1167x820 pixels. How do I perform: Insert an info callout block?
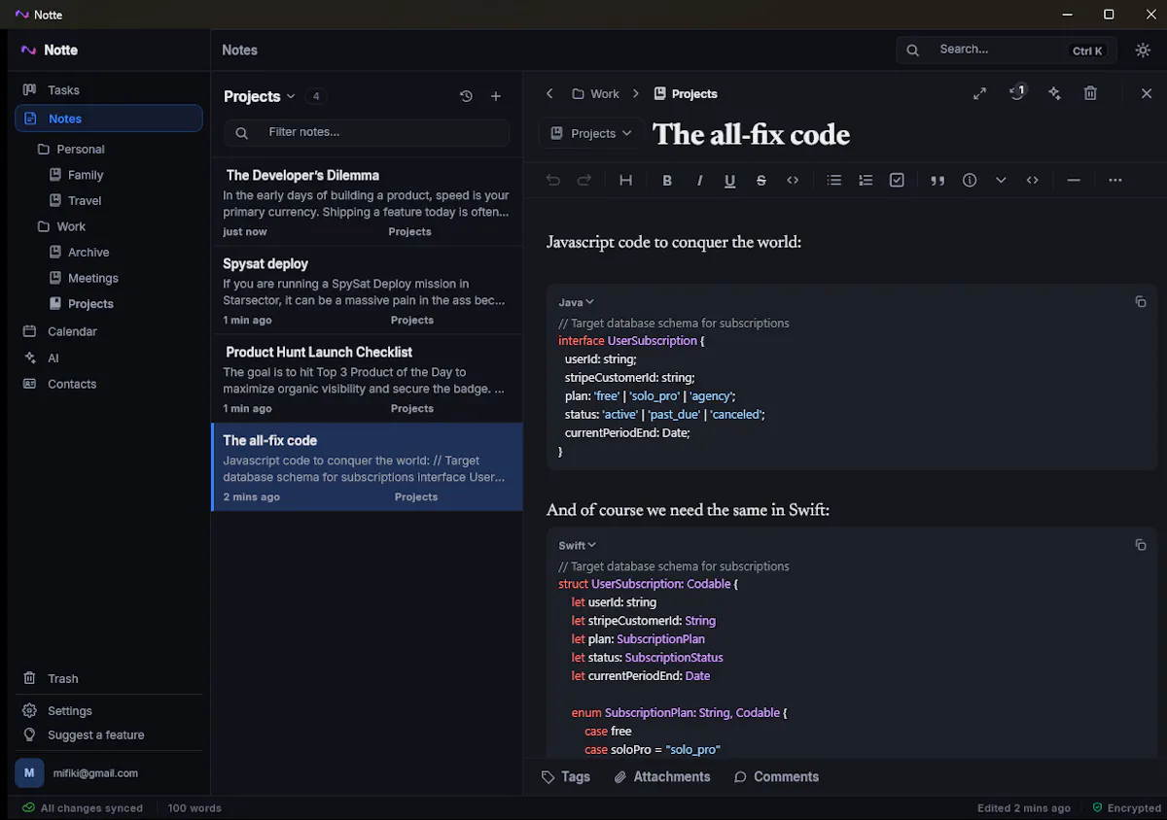pyautogui.click(x=970, y=180)
